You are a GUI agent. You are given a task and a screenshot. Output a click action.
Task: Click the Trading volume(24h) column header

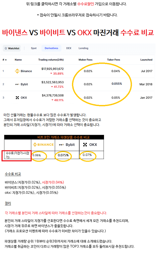(51, 60)
